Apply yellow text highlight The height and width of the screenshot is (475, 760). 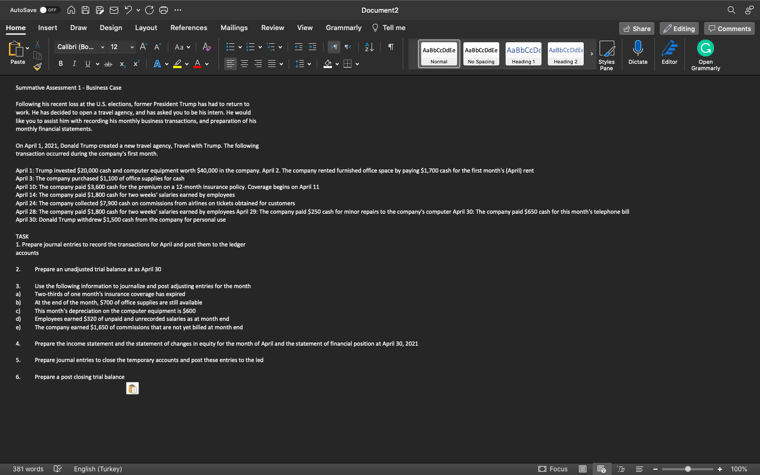(x=178, y=63)
